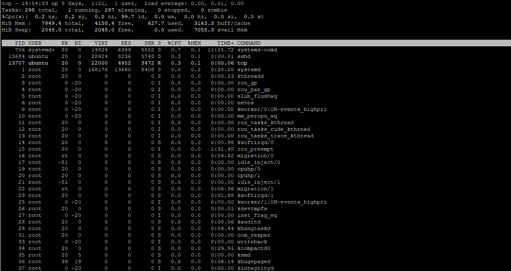Click the rcu_preempt command
This screenshot has height=271, width=511.
(255, 149)
